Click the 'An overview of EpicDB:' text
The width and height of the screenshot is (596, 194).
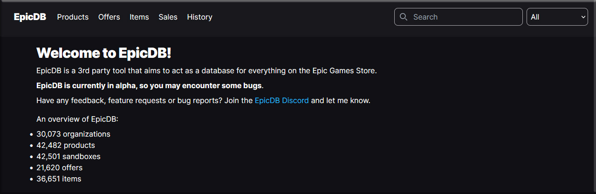(x=77, y=119)
